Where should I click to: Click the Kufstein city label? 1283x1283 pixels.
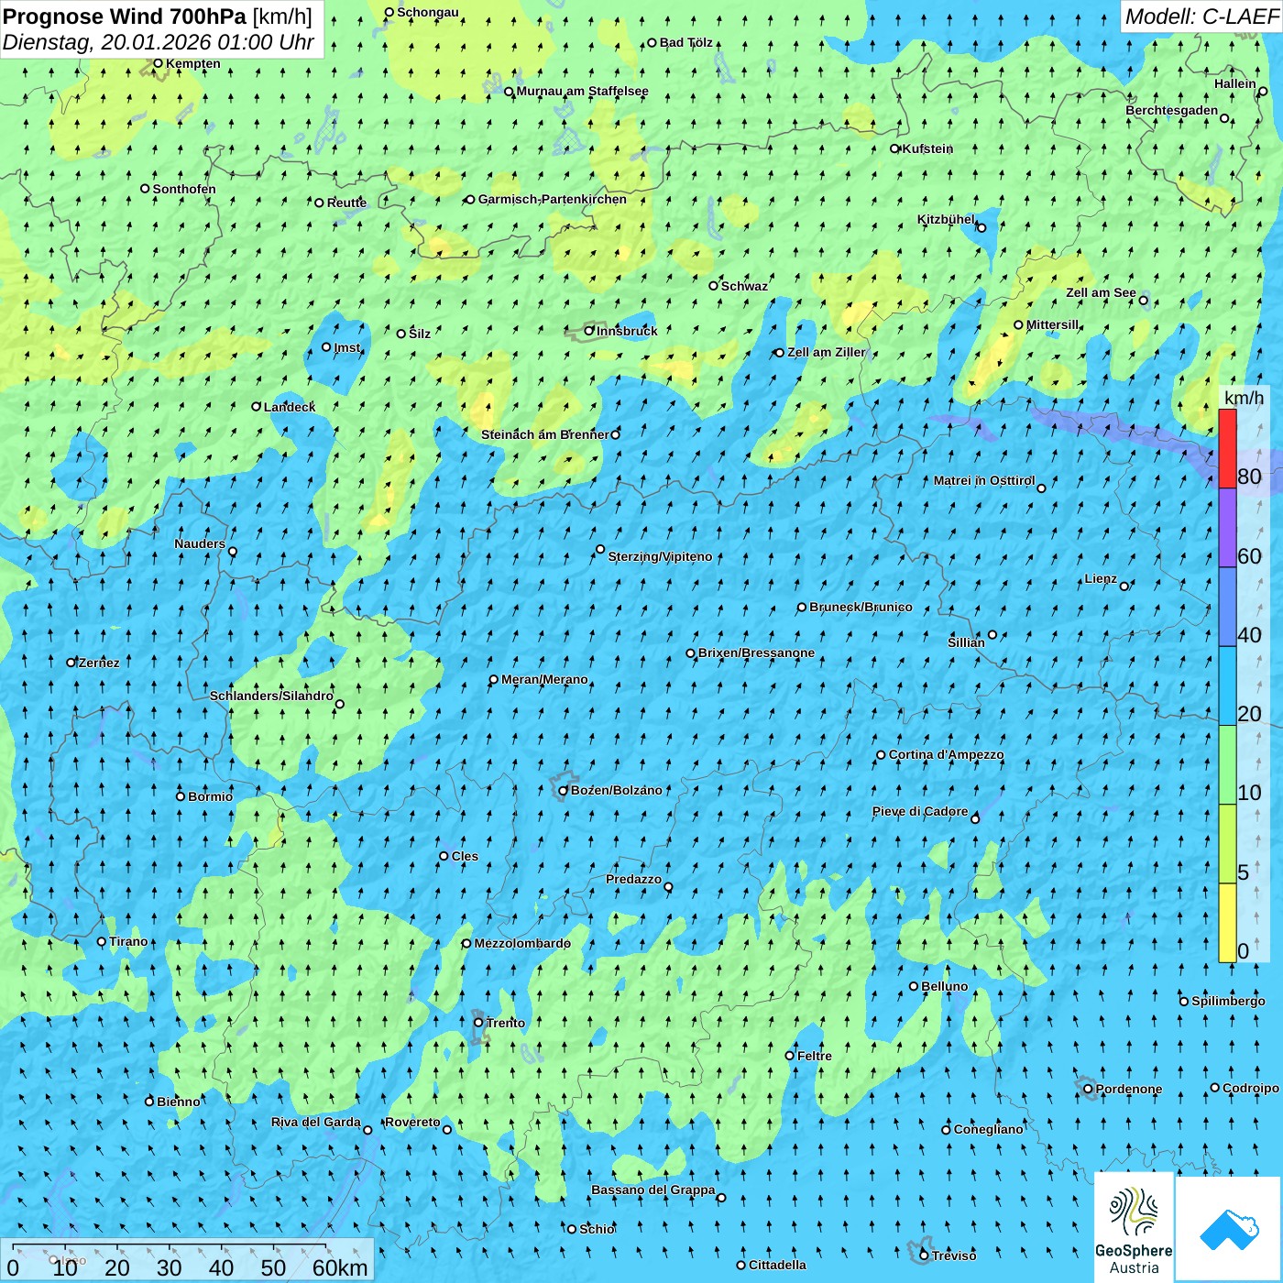[x=927, y=148]
